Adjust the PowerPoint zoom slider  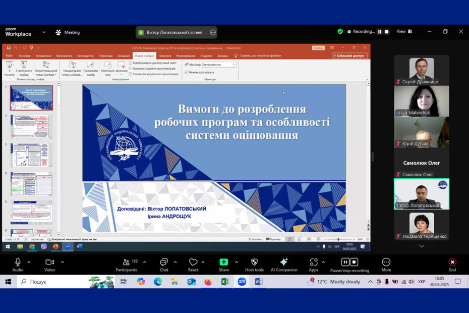pyautogui.click(x=339, y=239)
